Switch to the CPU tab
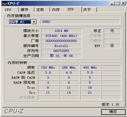Image resolution: width=127 pixels, height=117 pixels. [x=11, y=10]
